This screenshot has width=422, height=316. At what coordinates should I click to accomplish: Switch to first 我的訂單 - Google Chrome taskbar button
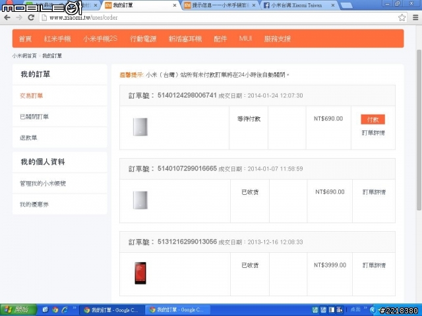click(113, 310)
